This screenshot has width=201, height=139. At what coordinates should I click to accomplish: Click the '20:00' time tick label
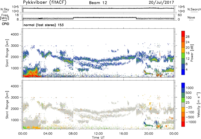coord(149,134)
